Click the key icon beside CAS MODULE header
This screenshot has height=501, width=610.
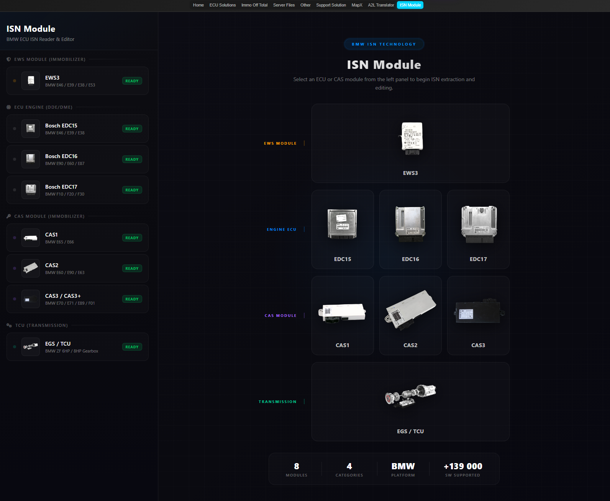coord(9,216)
